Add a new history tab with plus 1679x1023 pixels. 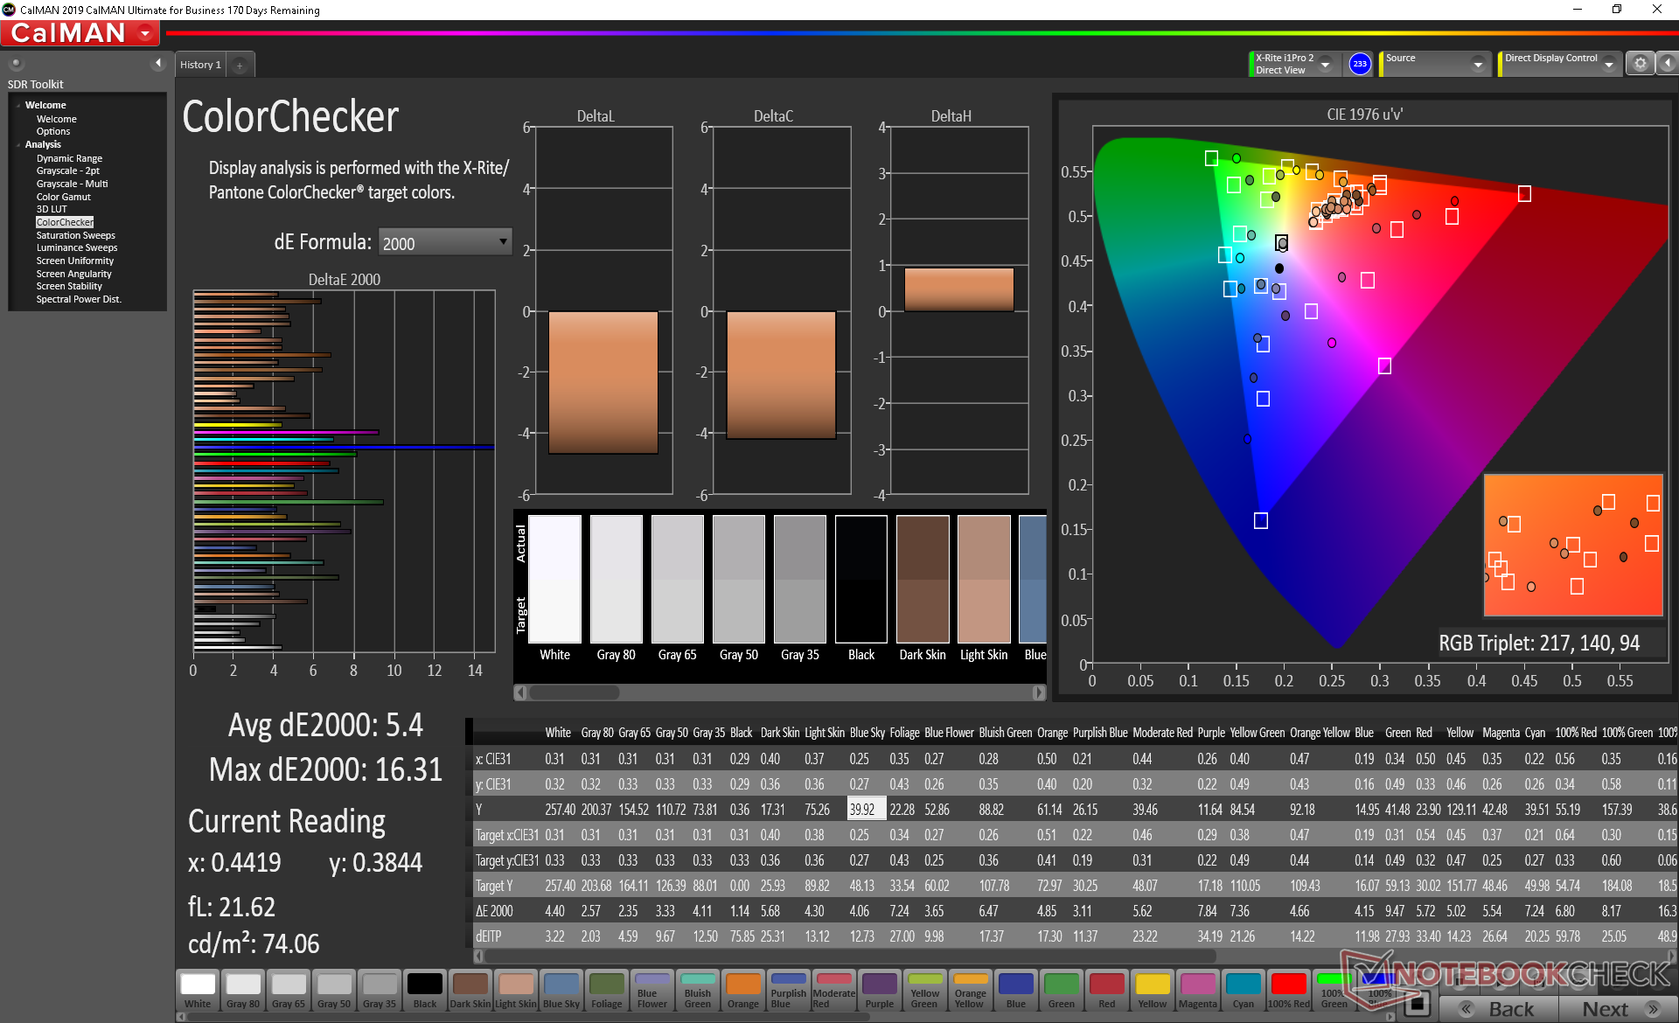click(240, 65)
